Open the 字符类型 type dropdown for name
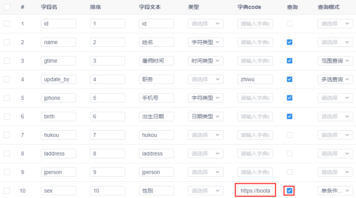The image size is (356, 198). (x=206, y=42)
